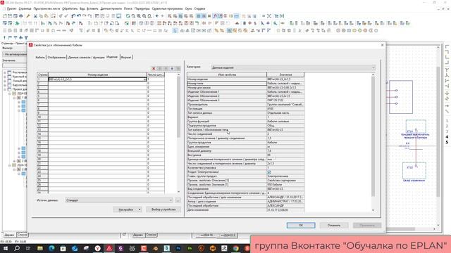Click the yellow wrench icon in the toolbar

(28, 16)
